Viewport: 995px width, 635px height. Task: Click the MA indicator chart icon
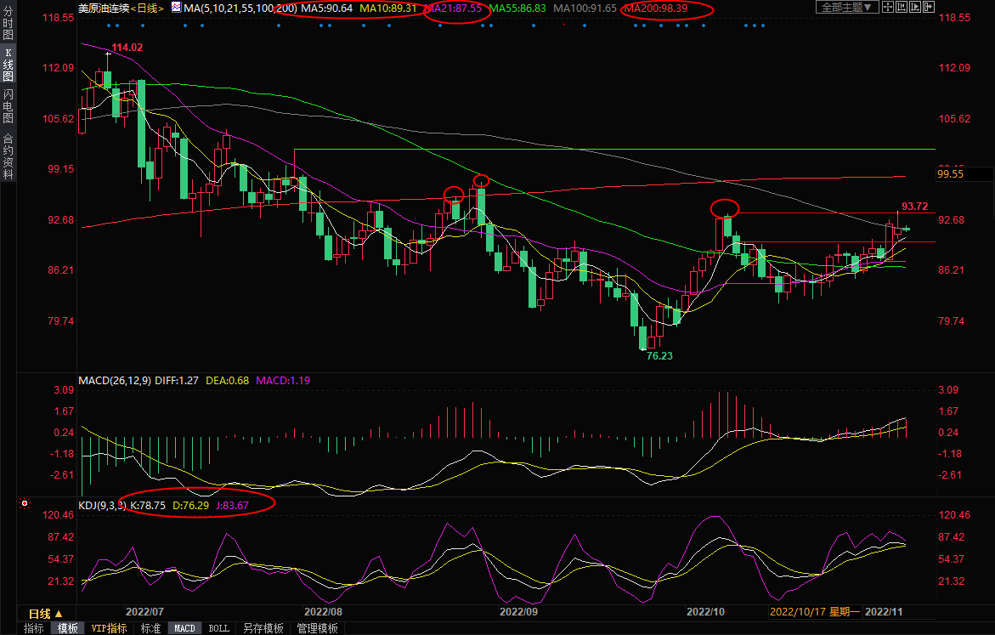[176, 7]
